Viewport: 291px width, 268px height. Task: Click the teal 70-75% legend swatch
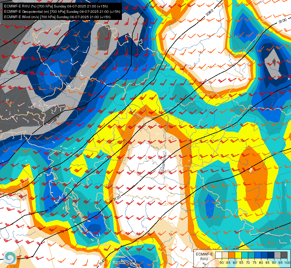point(251,255)
